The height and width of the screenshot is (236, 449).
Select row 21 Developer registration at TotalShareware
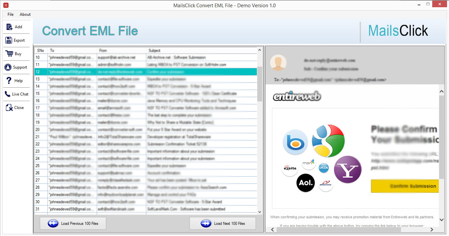146,137
